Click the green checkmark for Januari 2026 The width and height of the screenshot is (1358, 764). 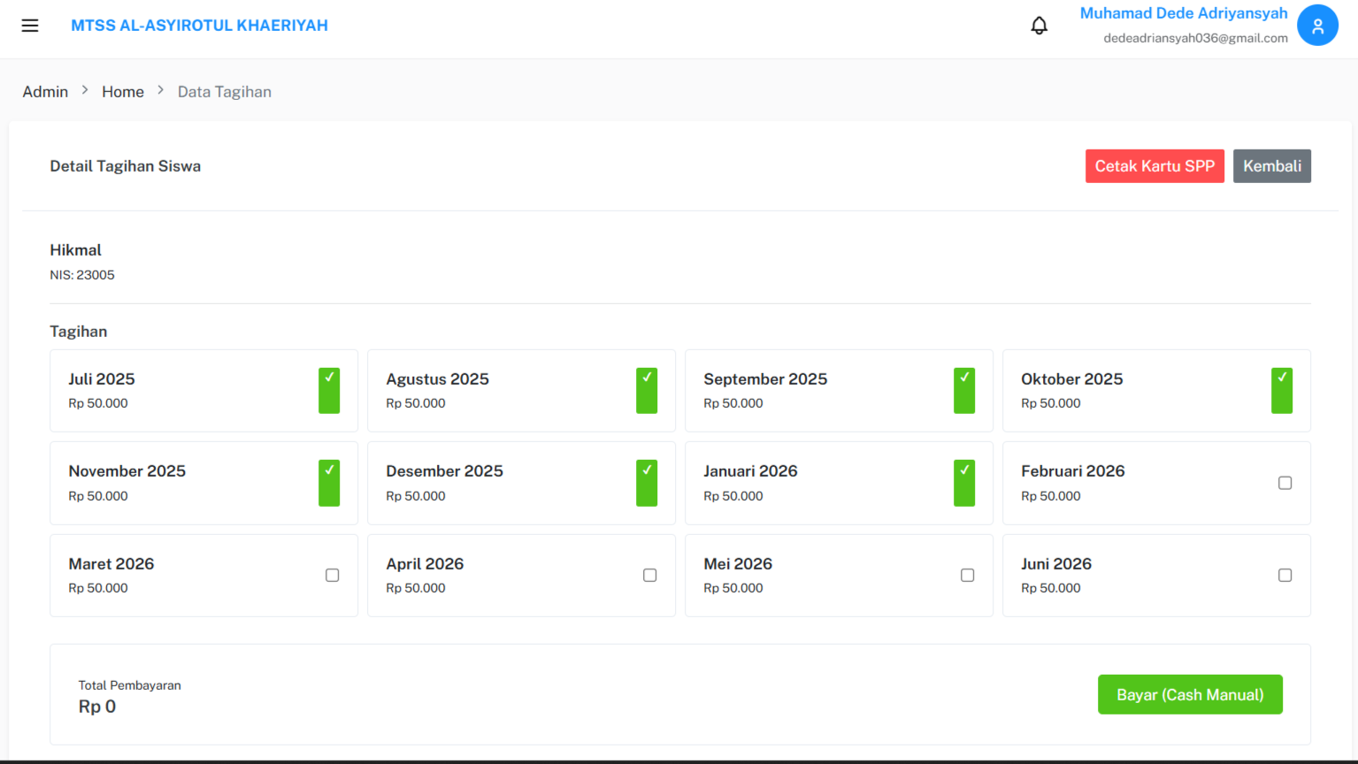964,484
